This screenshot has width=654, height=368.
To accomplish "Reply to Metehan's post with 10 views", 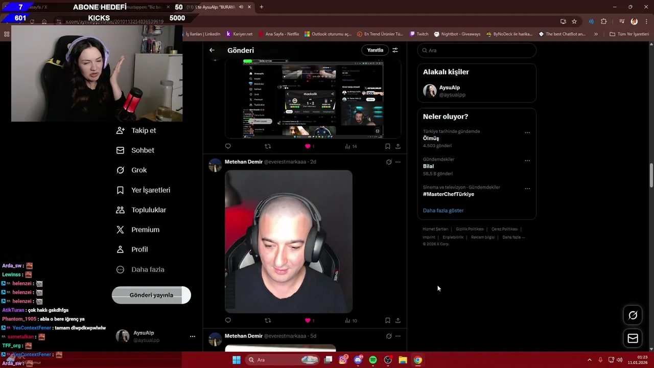I will pos(228,320).
